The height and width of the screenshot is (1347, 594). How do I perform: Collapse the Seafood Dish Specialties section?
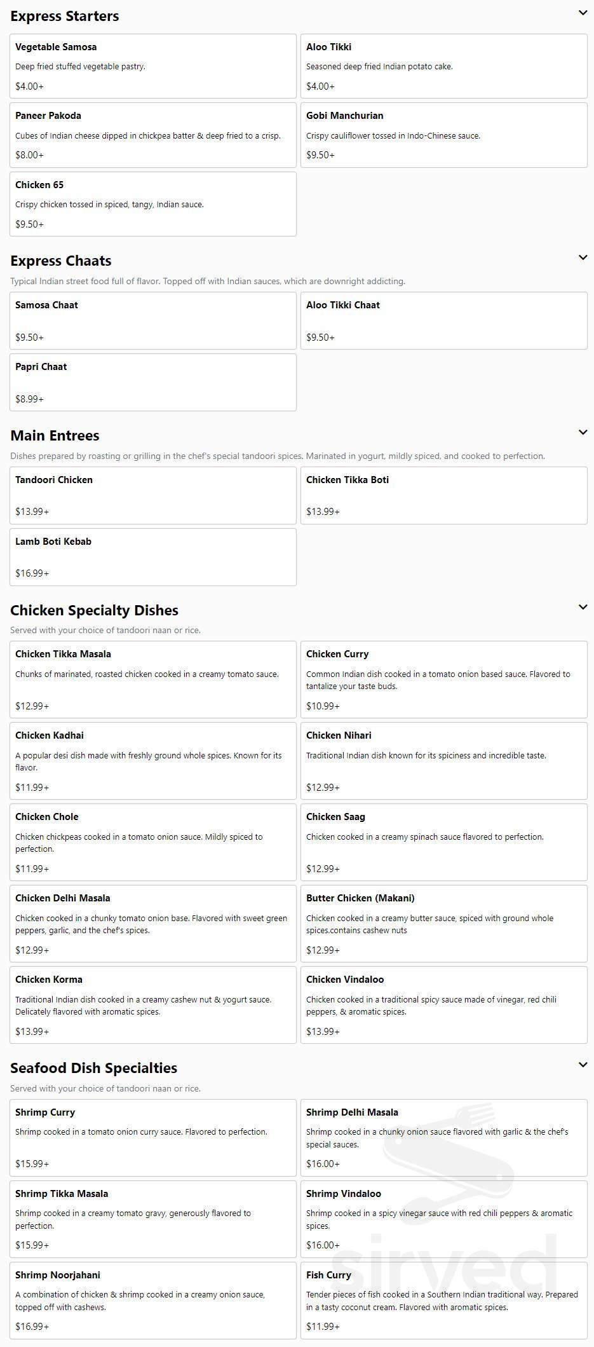(583, 1065)
